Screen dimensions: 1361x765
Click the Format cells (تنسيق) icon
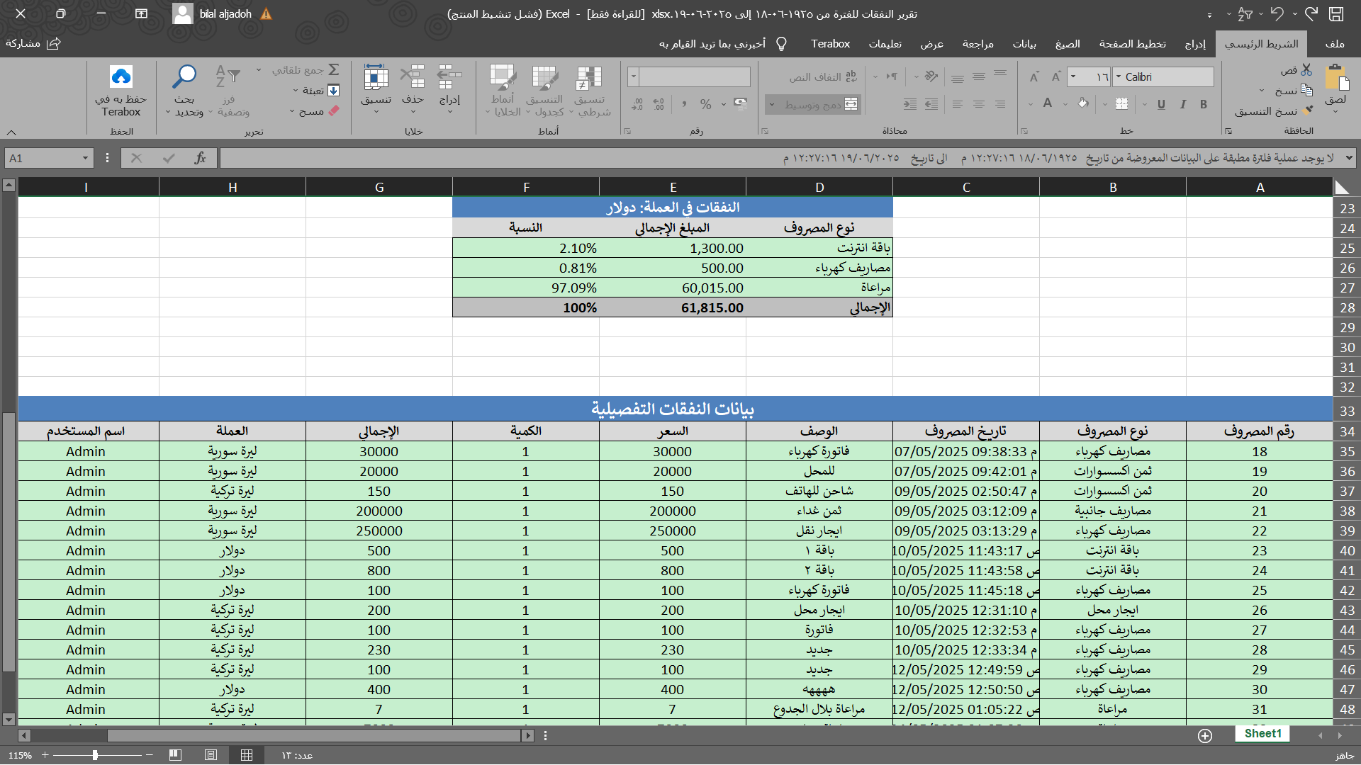pos(376,76)
